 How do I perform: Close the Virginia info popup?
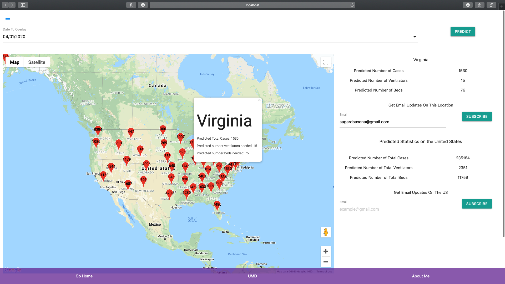tap(259, 100)
